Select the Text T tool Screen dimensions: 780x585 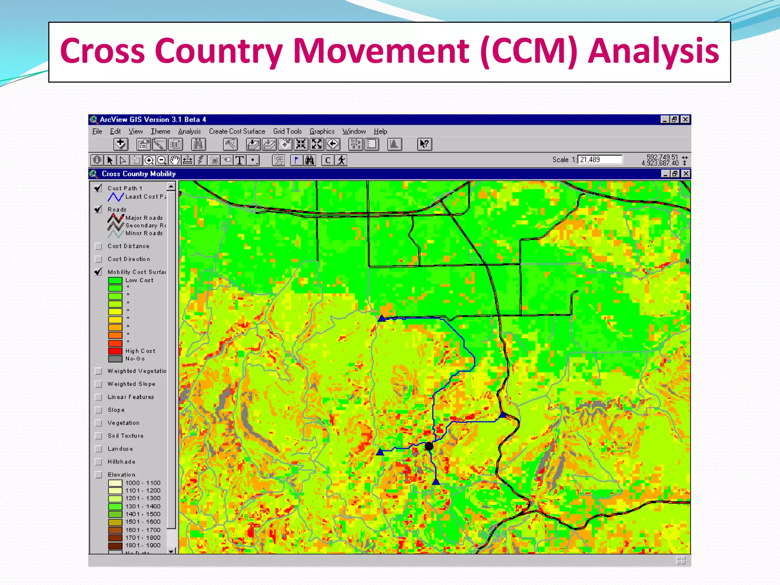click(x=240, y=160)
